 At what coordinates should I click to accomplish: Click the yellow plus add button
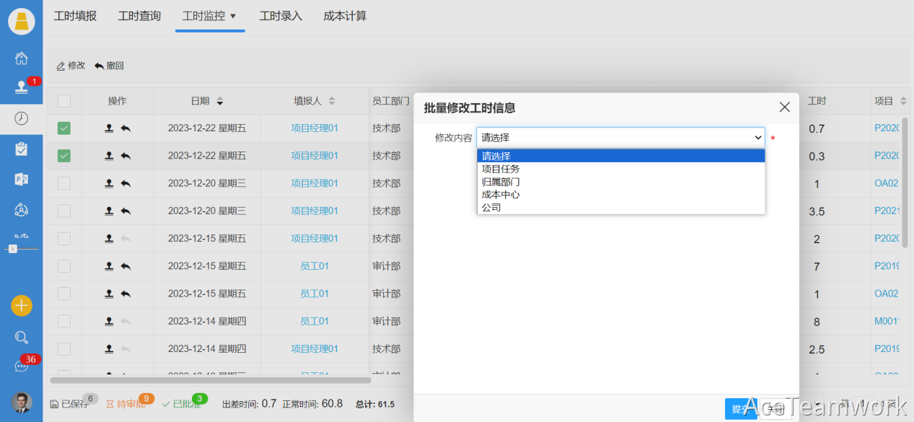click(x=22, y=305)
